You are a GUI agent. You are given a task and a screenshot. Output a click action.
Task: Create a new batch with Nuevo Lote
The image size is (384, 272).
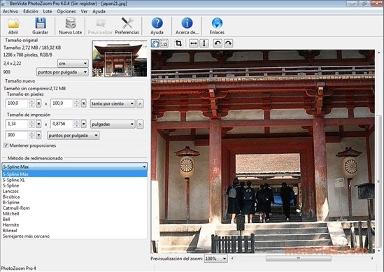(70, 26)
